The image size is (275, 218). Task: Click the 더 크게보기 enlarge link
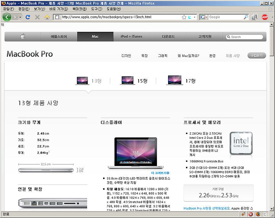pyautogui.click(x=160, y=173)
